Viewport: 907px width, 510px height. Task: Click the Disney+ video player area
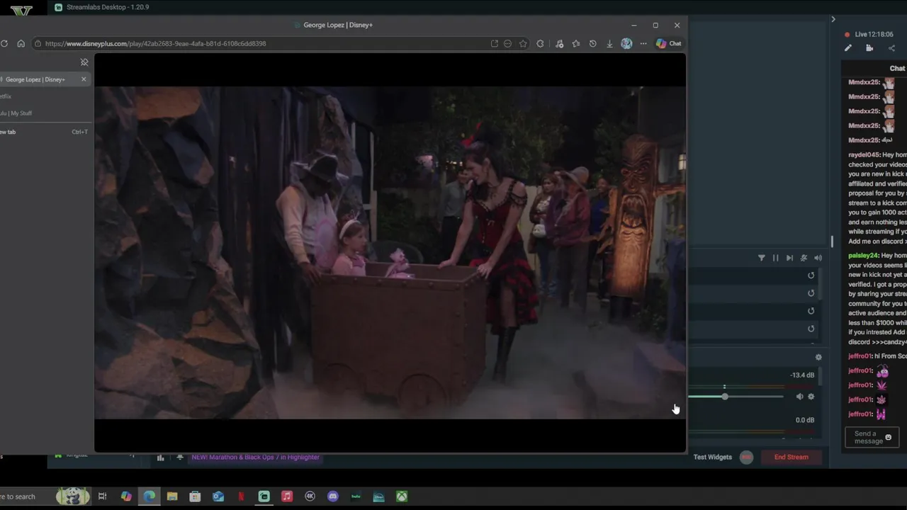pyautogui.click(x=390, y=253)
